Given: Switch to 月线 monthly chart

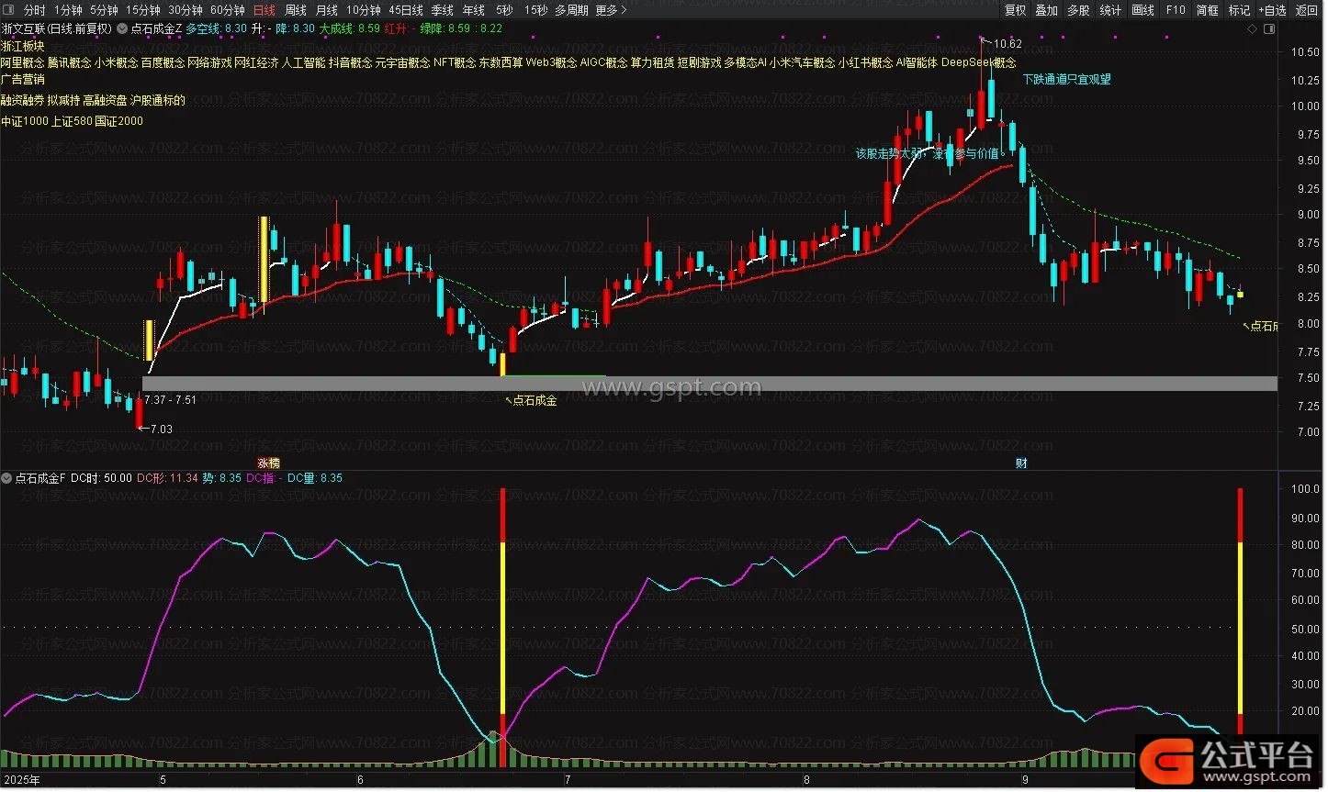Looking at the screenshot, I should pyautogui.click(x=326, y=10).
